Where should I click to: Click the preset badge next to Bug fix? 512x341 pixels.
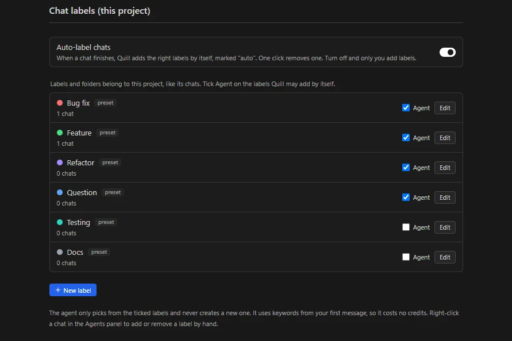click(106, 103)
